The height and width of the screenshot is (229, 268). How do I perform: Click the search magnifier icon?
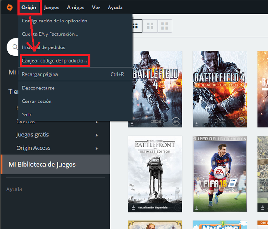click(15, 47)
